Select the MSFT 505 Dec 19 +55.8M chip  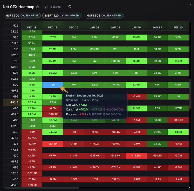tap(104, 16)
